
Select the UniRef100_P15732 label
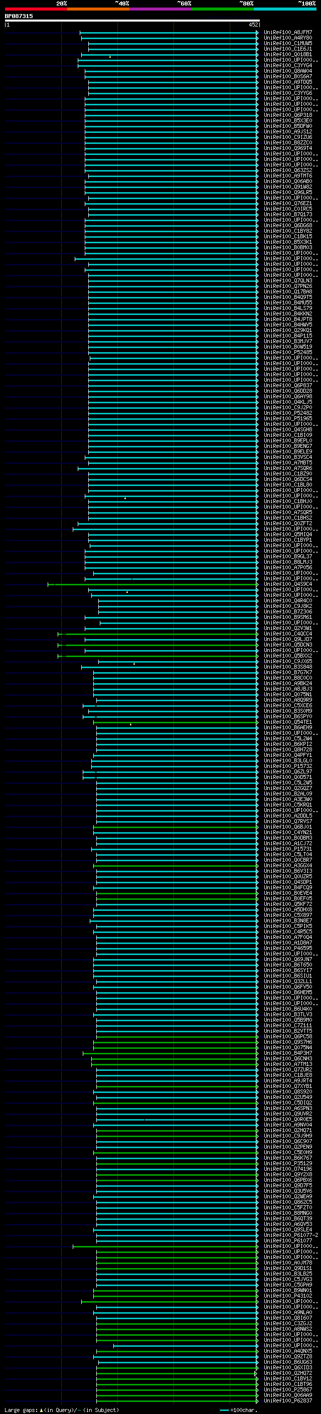287,766
